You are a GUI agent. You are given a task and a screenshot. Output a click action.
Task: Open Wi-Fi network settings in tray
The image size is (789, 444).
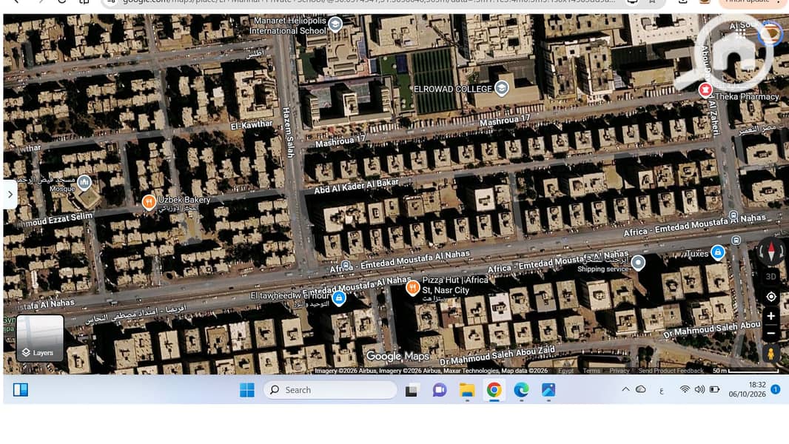tap(685, 389)
